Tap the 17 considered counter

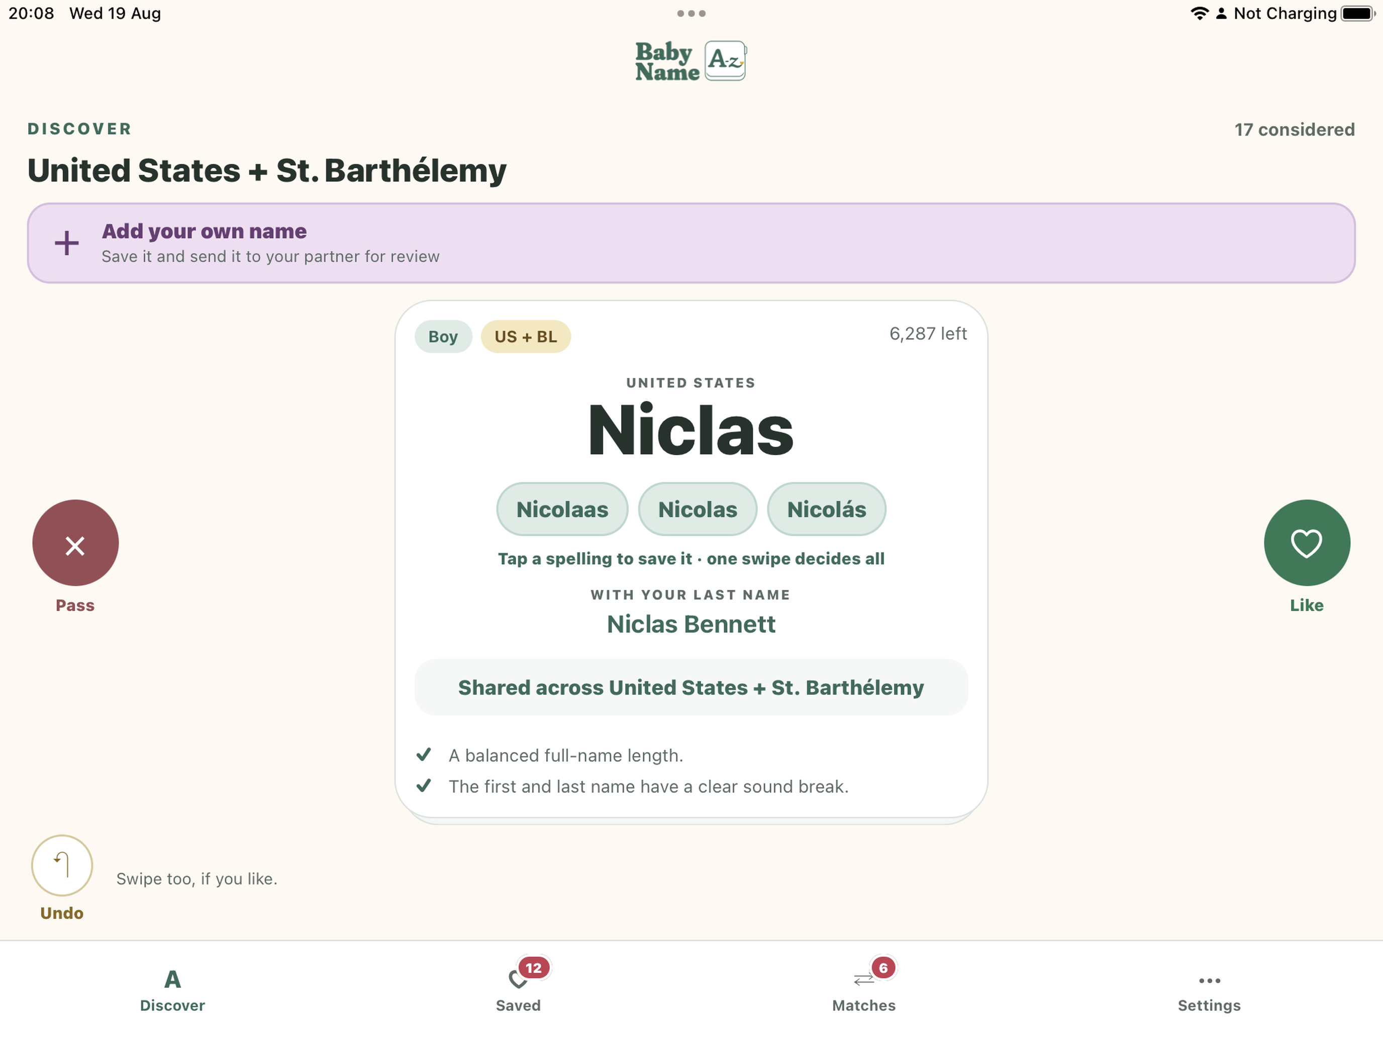[x=1294, y=130]
